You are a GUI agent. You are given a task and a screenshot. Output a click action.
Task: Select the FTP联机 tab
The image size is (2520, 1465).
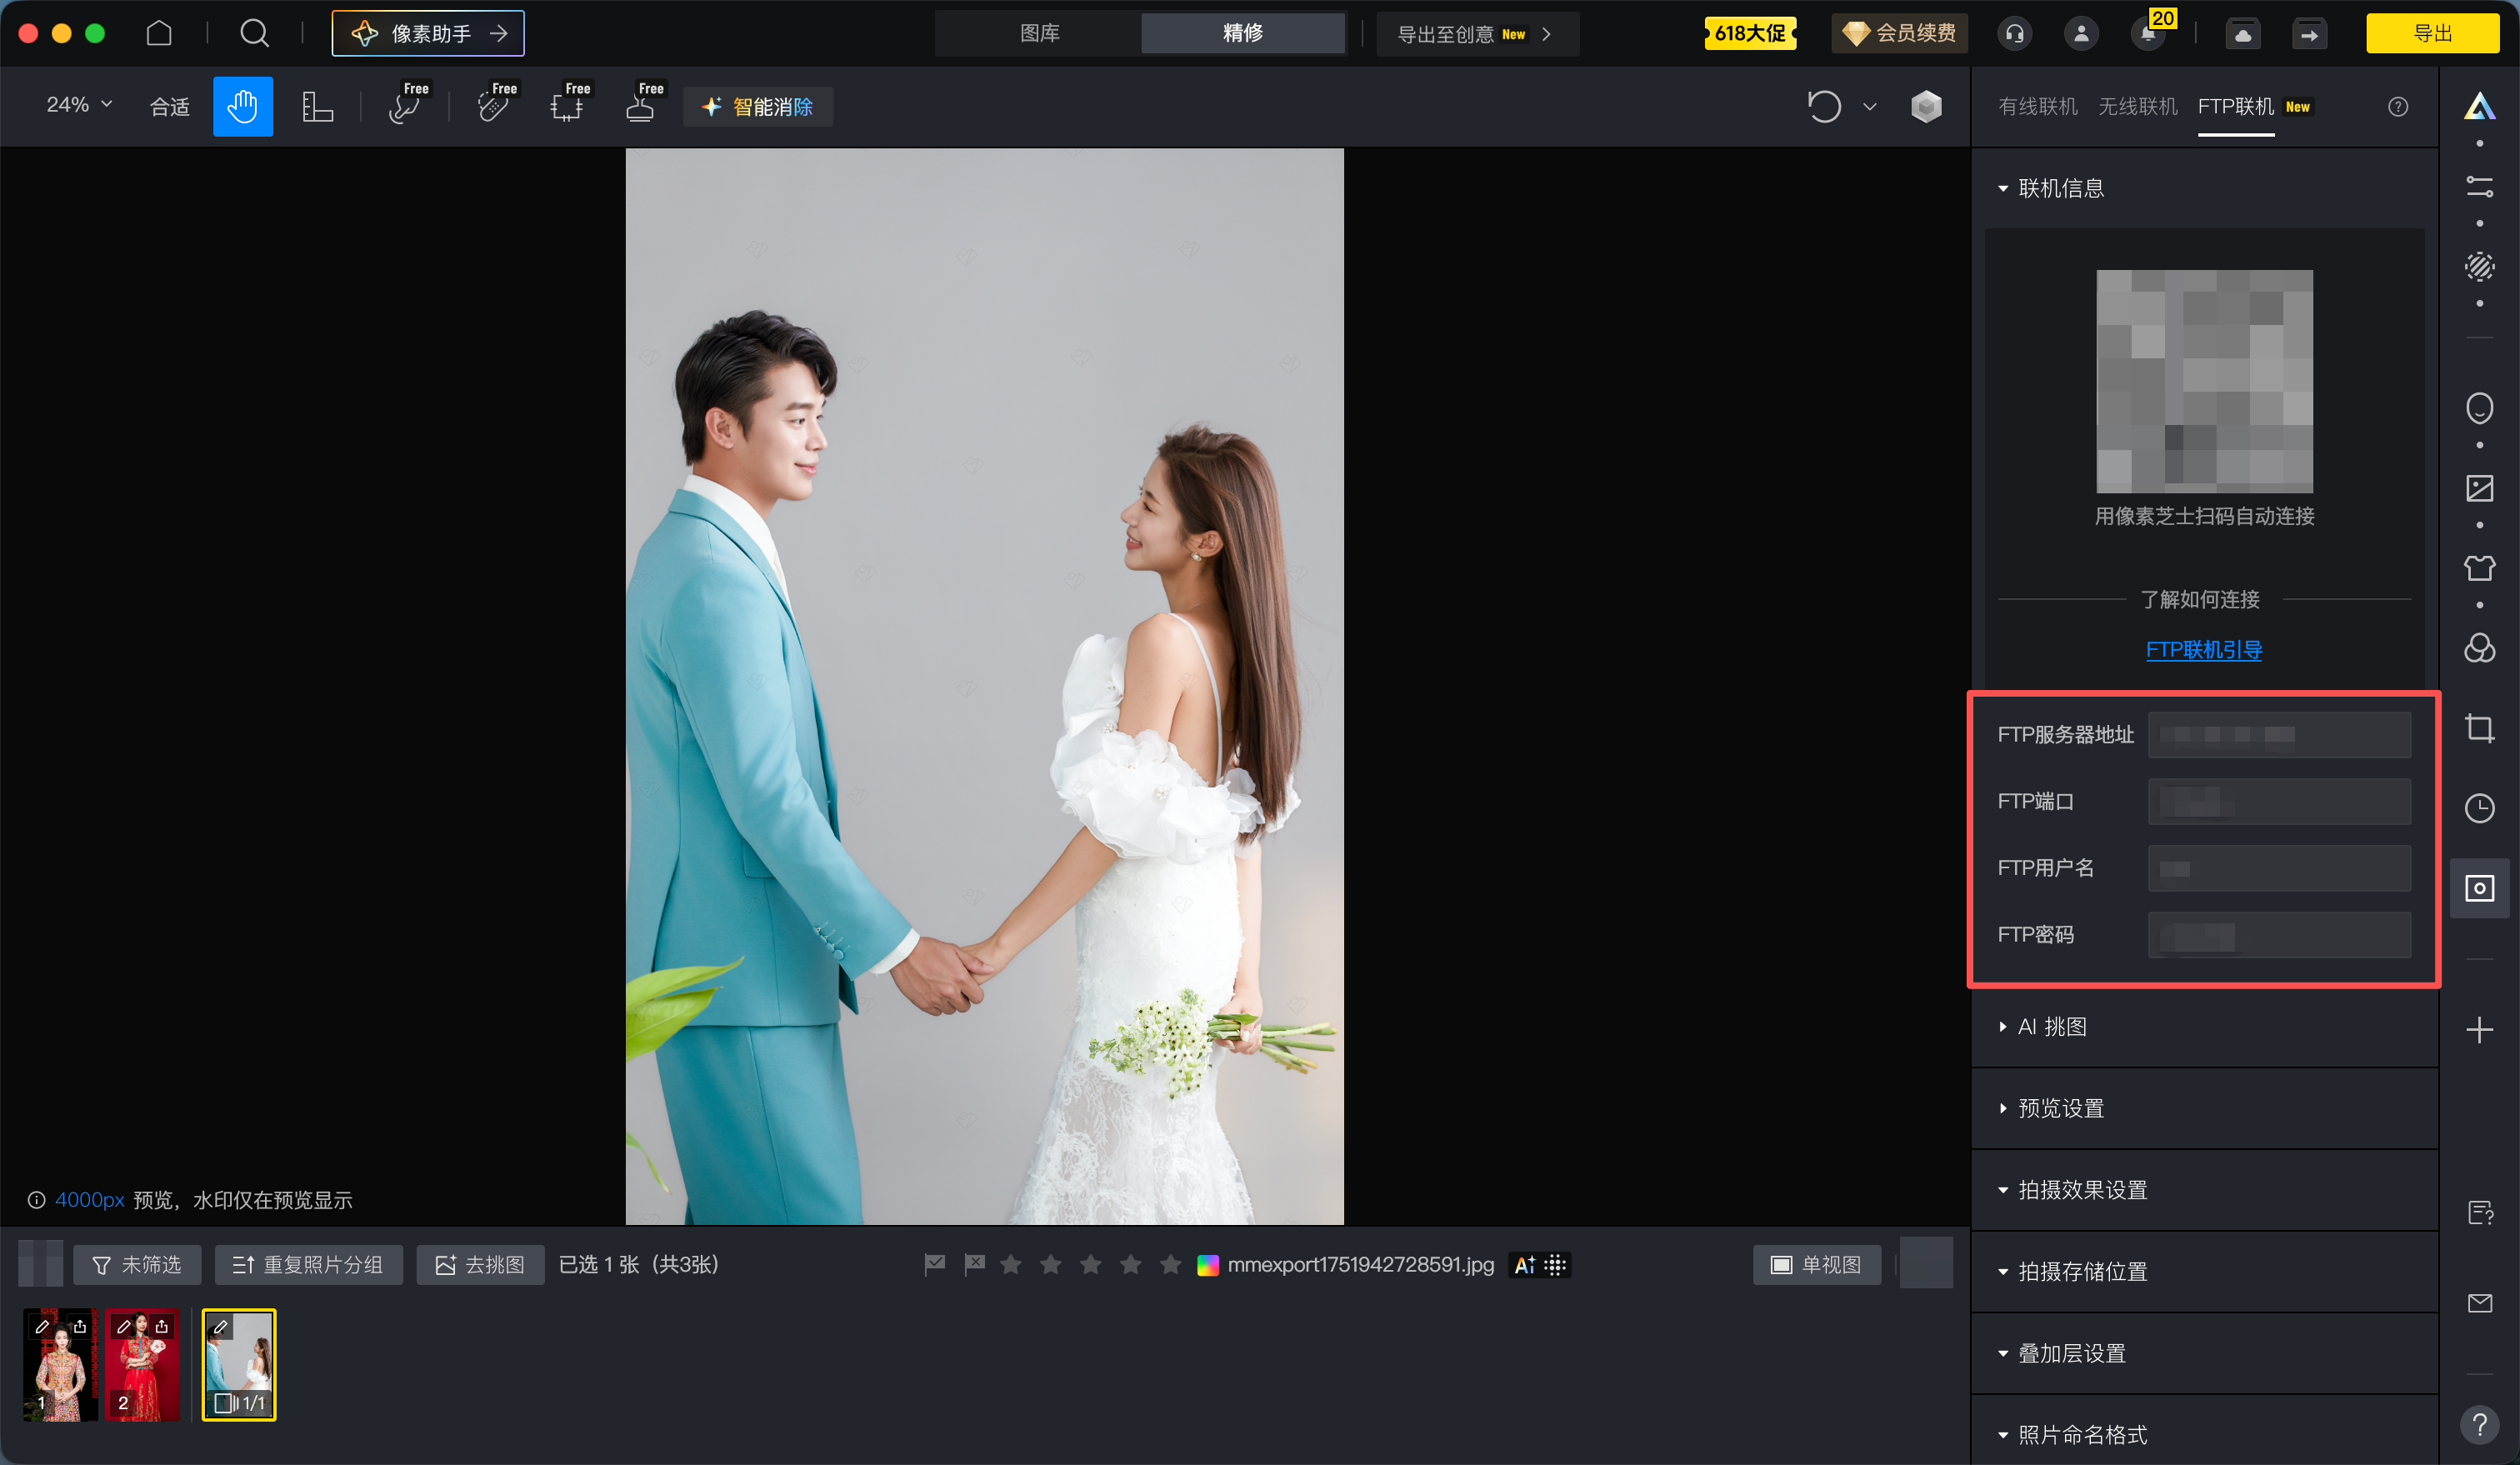[x=2236, y=106]
